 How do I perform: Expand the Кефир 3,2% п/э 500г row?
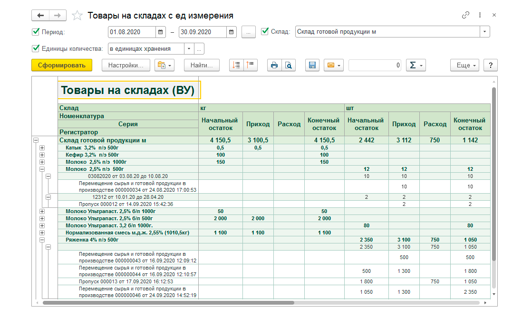tap(42, 155)
